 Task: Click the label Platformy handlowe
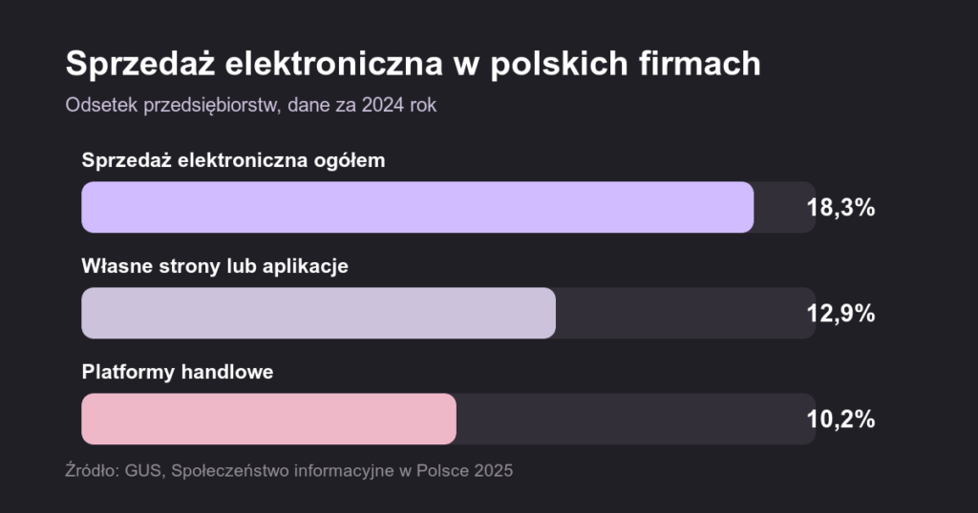pyautogui.click(x=177, y=372)
